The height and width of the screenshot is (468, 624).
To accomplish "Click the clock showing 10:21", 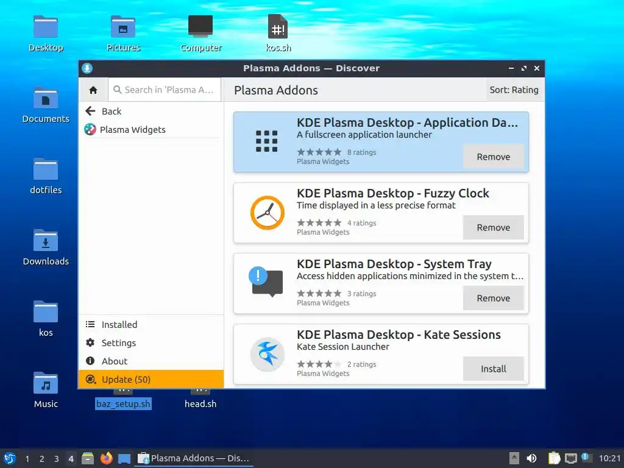I will 609,458.
